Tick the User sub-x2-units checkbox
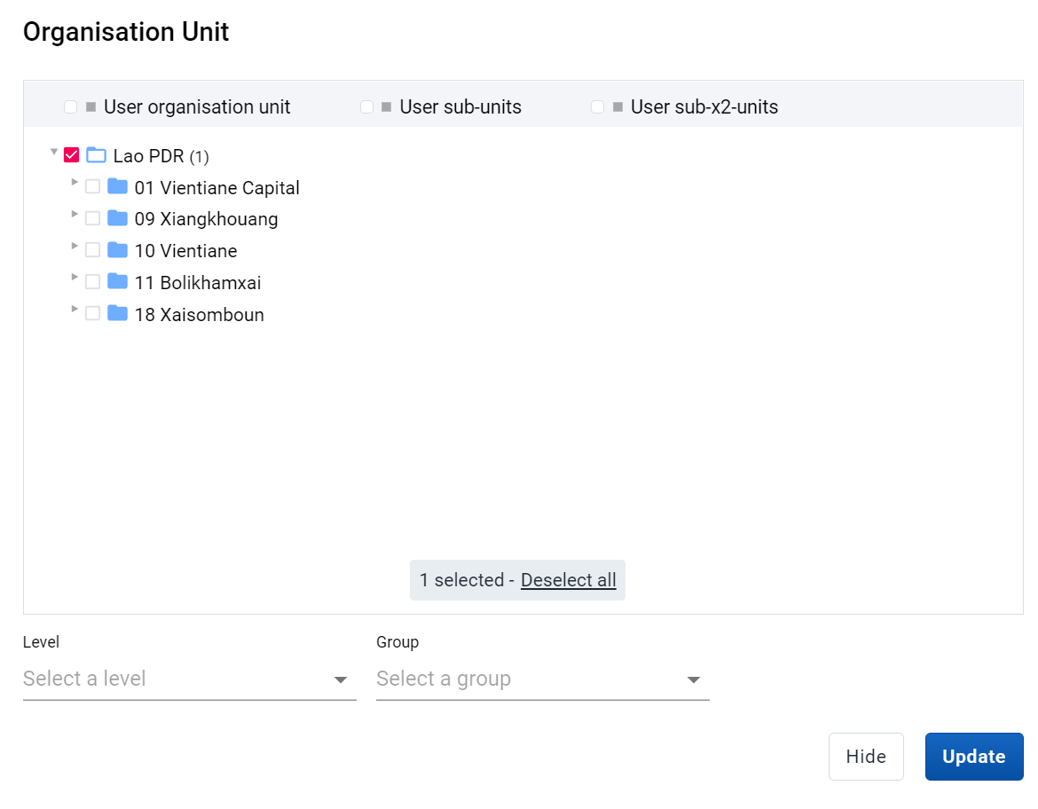1038x809 pixels. coord(597,107)
